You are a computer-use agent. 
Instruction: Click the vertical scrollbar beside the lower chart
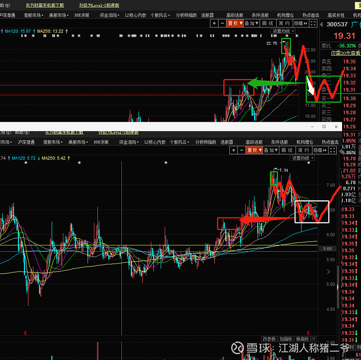point(339,289)
